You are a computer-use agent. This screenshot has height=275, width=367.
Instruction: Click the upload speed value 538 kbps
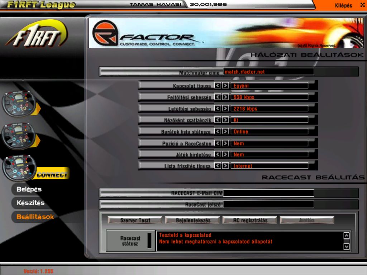[x=270, y=97]
